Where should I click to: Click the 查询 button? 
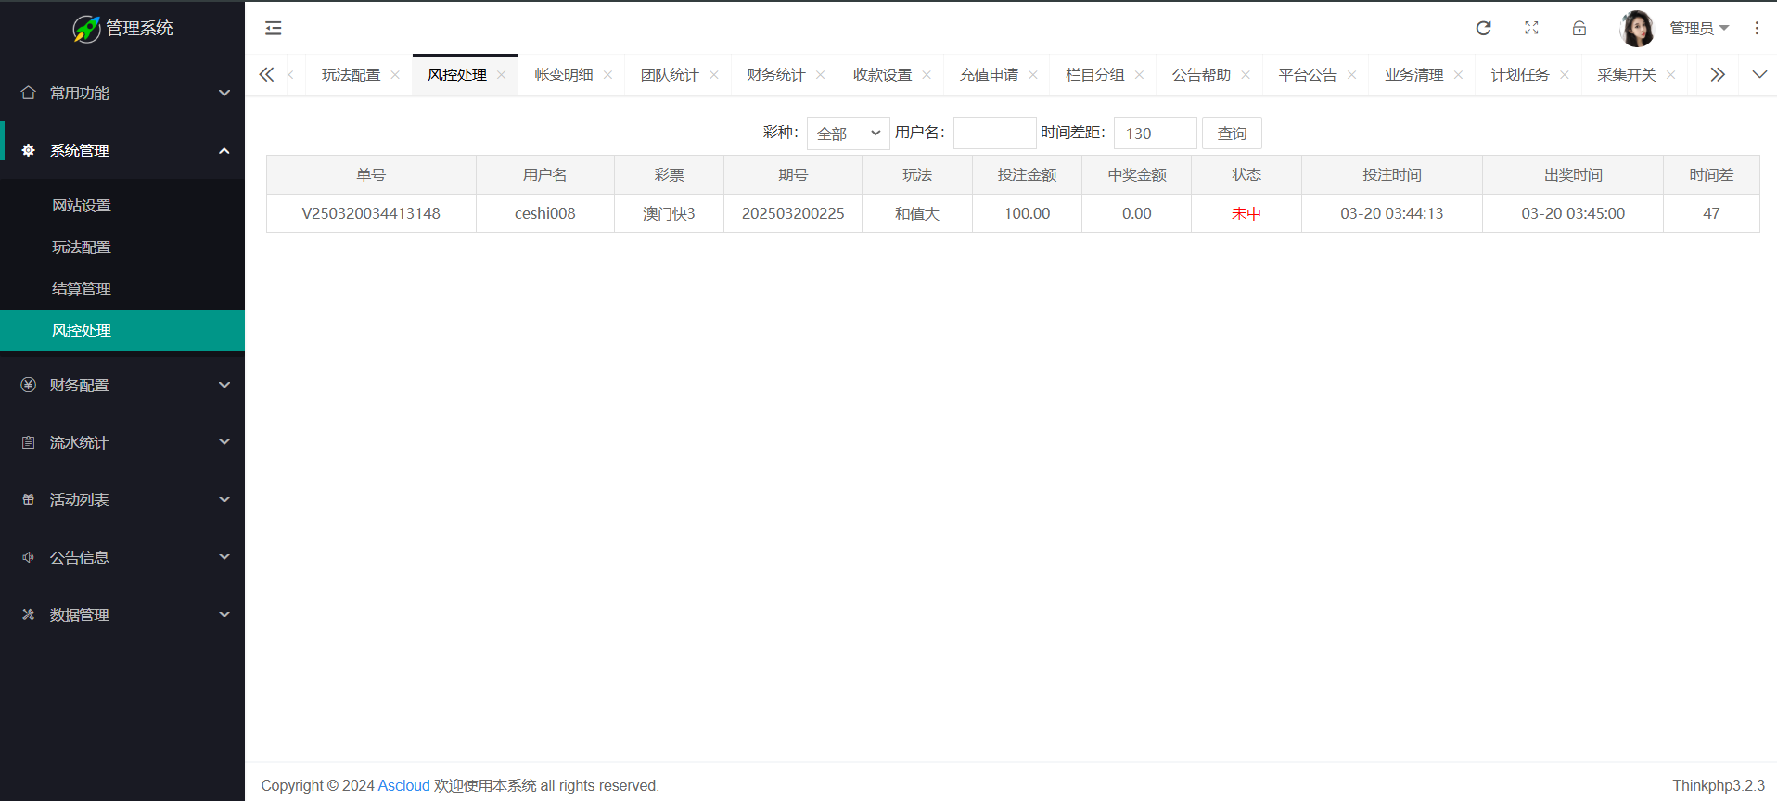click(x=1233, y=133)
